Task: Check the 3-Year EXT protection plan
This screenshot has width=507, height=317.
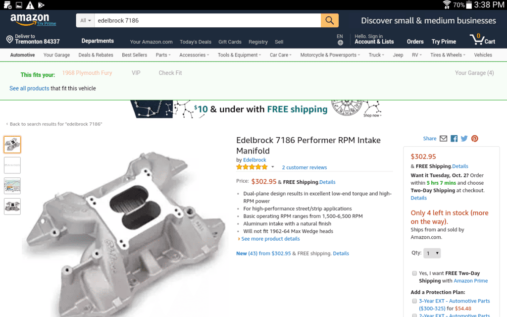Action: coord(414,301)
